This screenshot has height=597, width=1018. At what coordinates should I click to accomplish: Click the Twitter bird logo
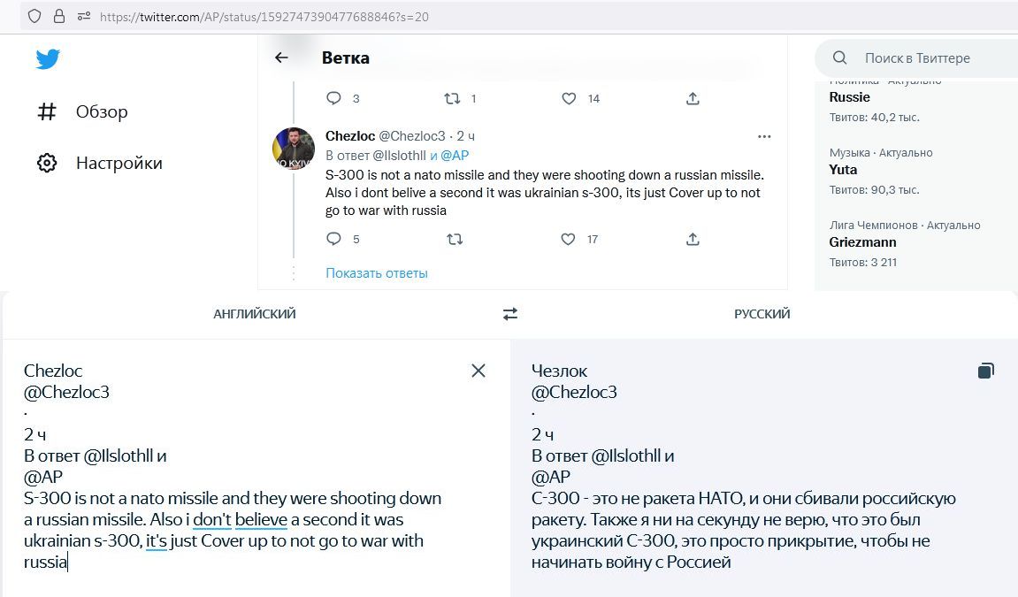click(48, 59)
